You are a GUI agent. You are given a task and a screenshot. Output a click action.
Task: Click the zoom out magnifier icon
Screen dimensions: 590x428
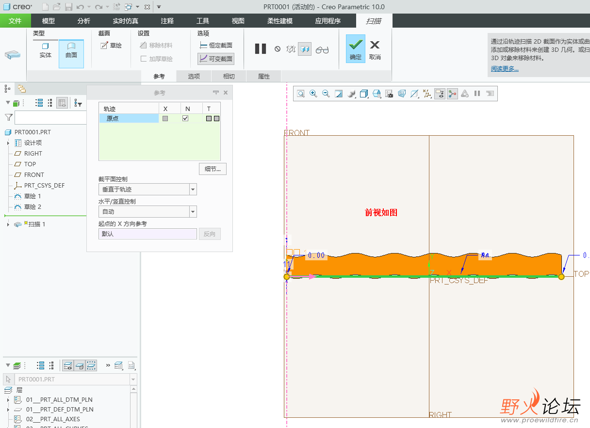coord(326,94)
